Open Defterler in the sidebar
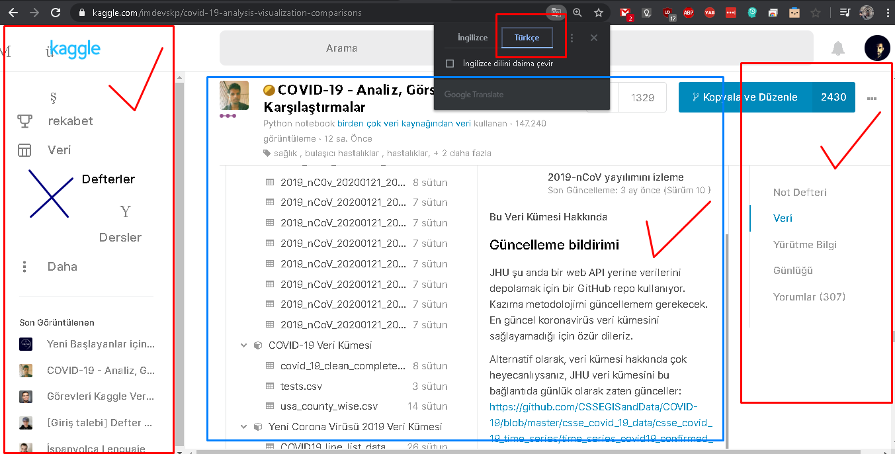This screenshot has height=454, width=895. [x=108, y=179]
